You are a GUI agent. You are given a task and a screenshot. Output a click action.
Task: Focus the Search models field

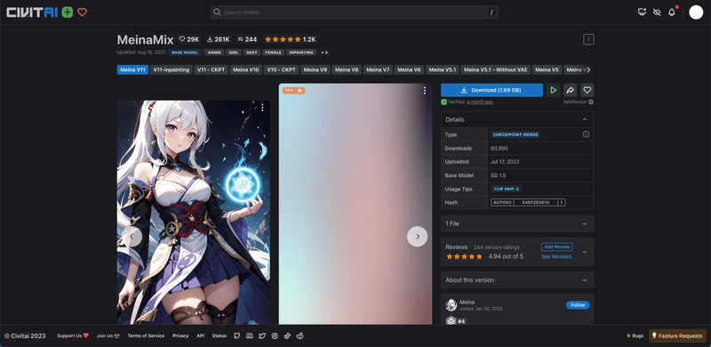354,12
